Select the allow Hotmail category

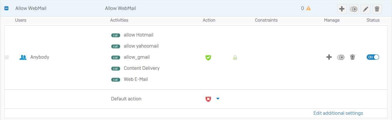pos(138,35)
